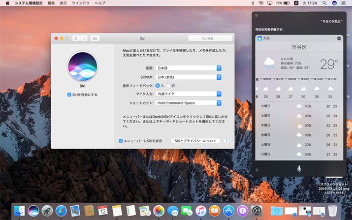Open 表示 menu

[x=64, y=3]
